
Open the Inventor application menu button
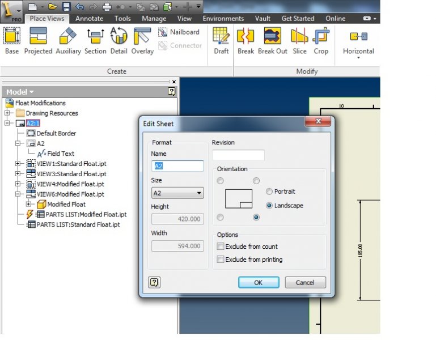(x=11, y=11)
